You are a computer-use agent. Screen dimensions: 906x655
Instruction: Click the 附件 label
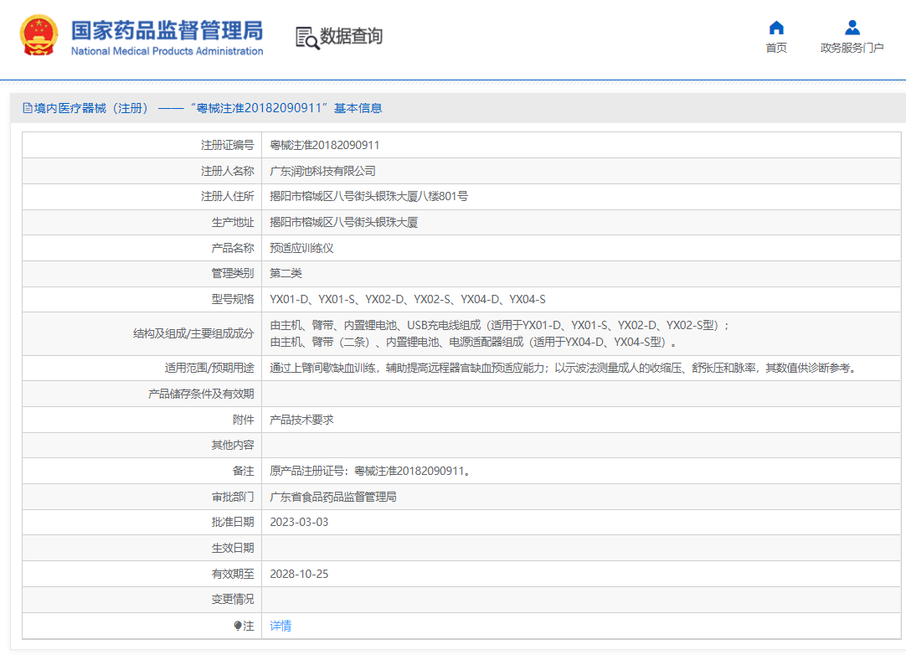(x=244, y=420)
